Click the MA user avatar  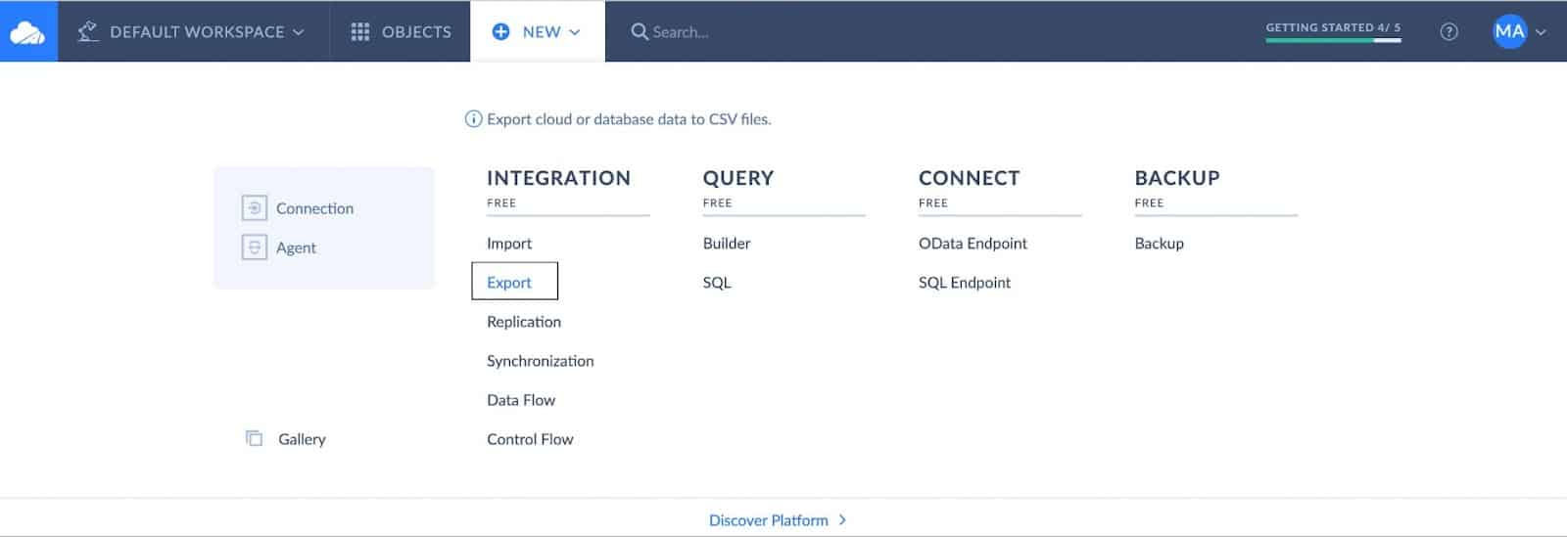(x=1509, y=31)
